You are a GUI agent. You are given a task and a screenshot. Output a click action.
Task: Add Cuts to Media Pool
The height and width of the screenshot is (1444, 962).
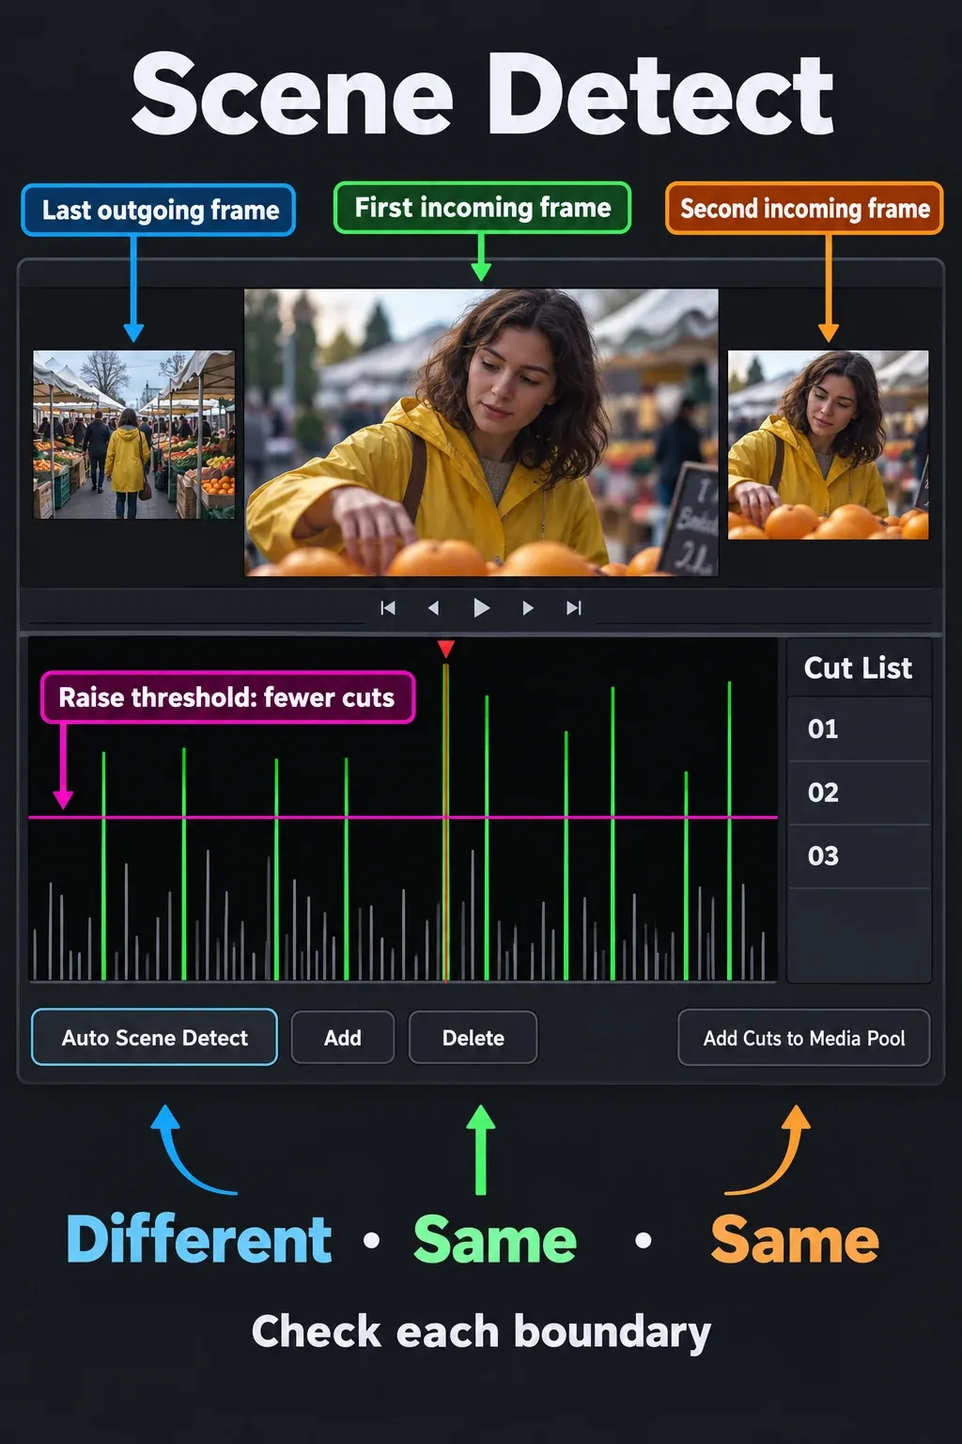[x=803, y=1038]
